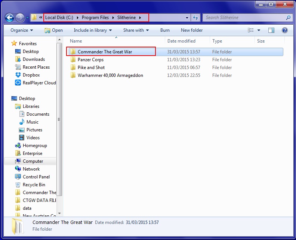The height and width of the screenshot is (240, 296).
Task: Click the Homegroup icon in sidebar
Action: click(x=18, y=146)
